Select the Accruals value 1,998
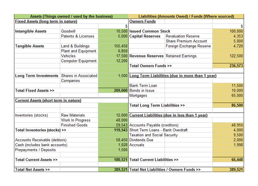This screenshot has width=258, height=186. click(x=238, y=145)
